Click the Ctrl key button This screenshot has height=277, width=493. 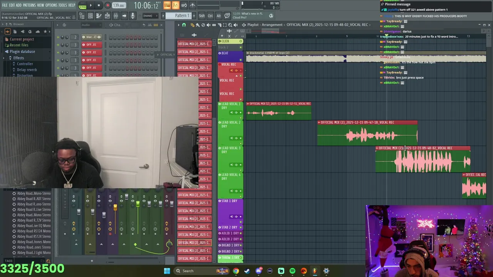210,16
